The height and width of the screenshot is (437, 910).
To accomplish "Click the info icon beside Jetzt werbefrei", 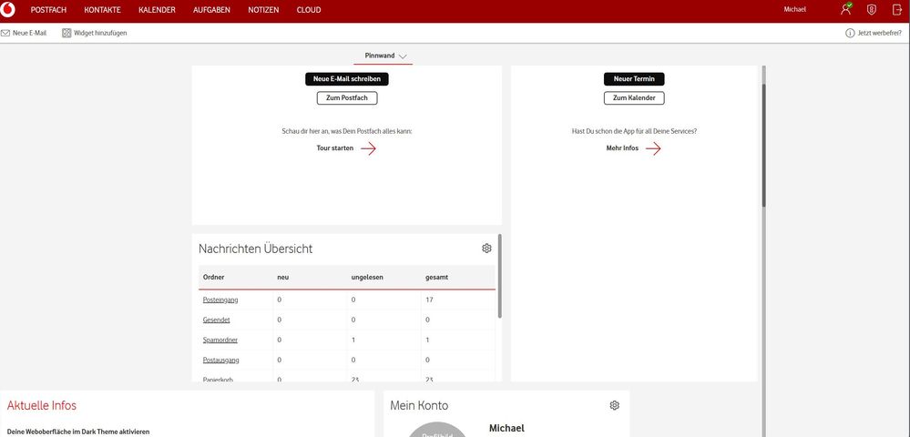I will click(x=850, y=33).
